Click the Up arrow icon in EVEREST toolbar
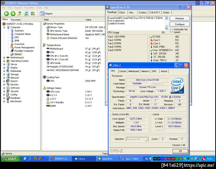This screenshot has width=216, height=169. 19,14
